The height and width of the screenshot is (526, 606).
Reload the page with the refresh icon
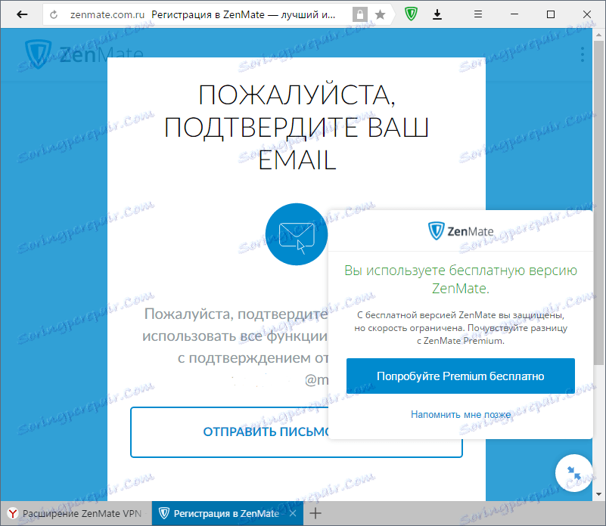point(54,14)
